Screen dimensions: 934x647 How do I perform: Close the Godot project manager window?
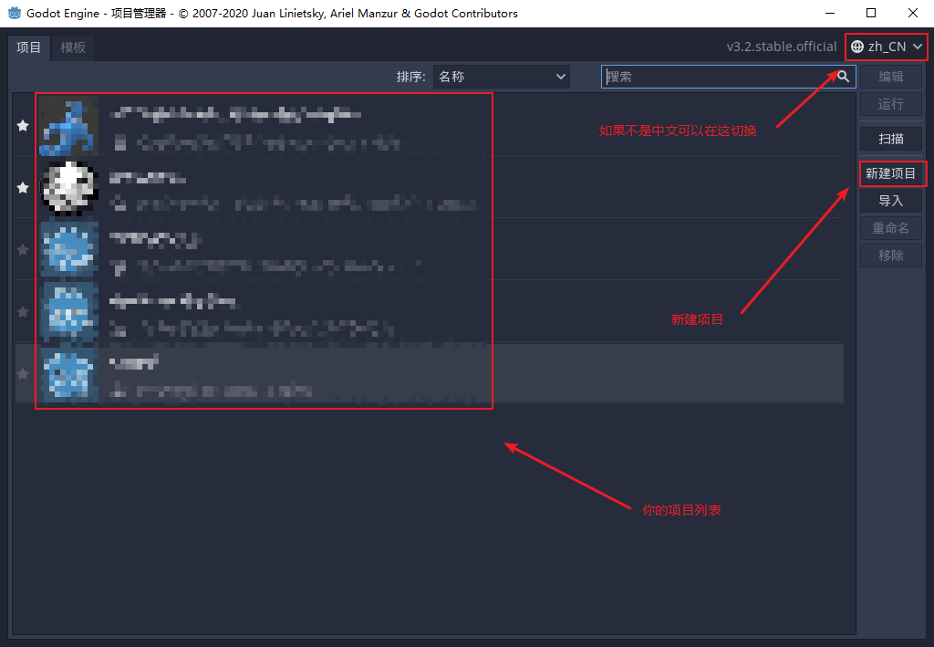pos(912,13)
